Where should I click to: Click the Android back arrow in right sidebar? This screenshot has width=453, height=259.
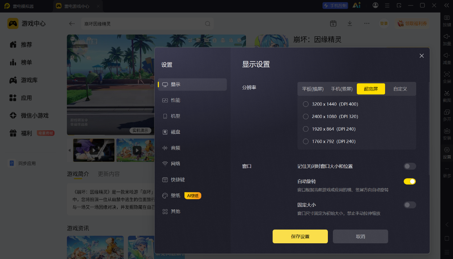pos(447,225)
